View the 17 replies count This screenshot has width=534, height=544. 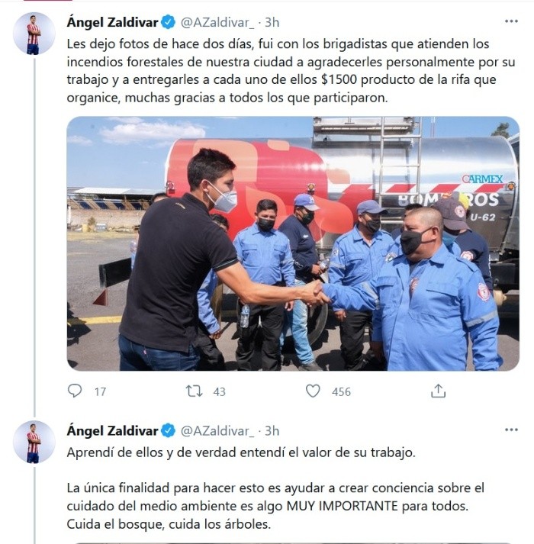point(100,391)
